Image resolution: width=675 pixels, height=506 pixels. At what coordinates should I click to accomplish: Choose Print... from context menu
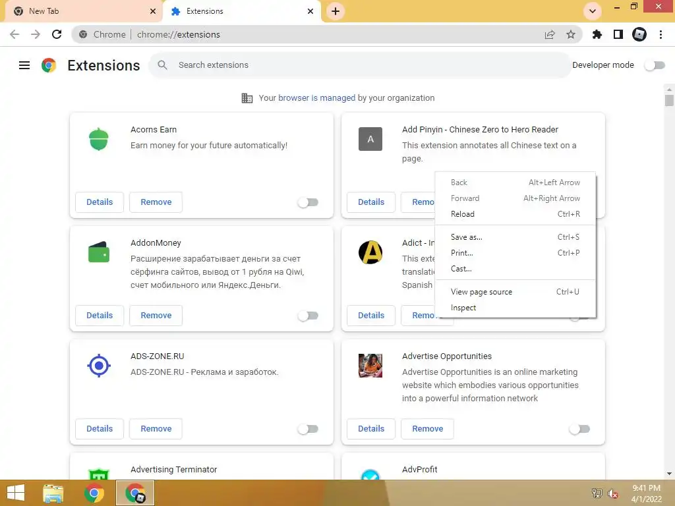[515, 253]
